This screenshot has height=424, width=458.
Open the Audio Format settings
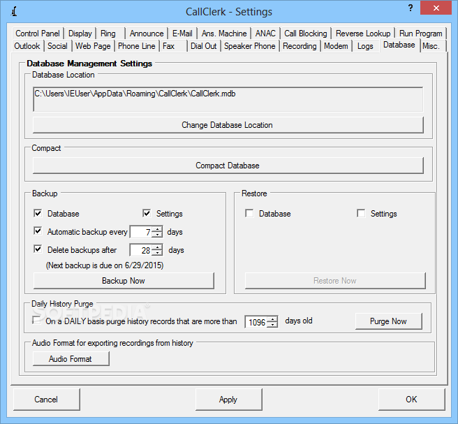tap(71, 358)
